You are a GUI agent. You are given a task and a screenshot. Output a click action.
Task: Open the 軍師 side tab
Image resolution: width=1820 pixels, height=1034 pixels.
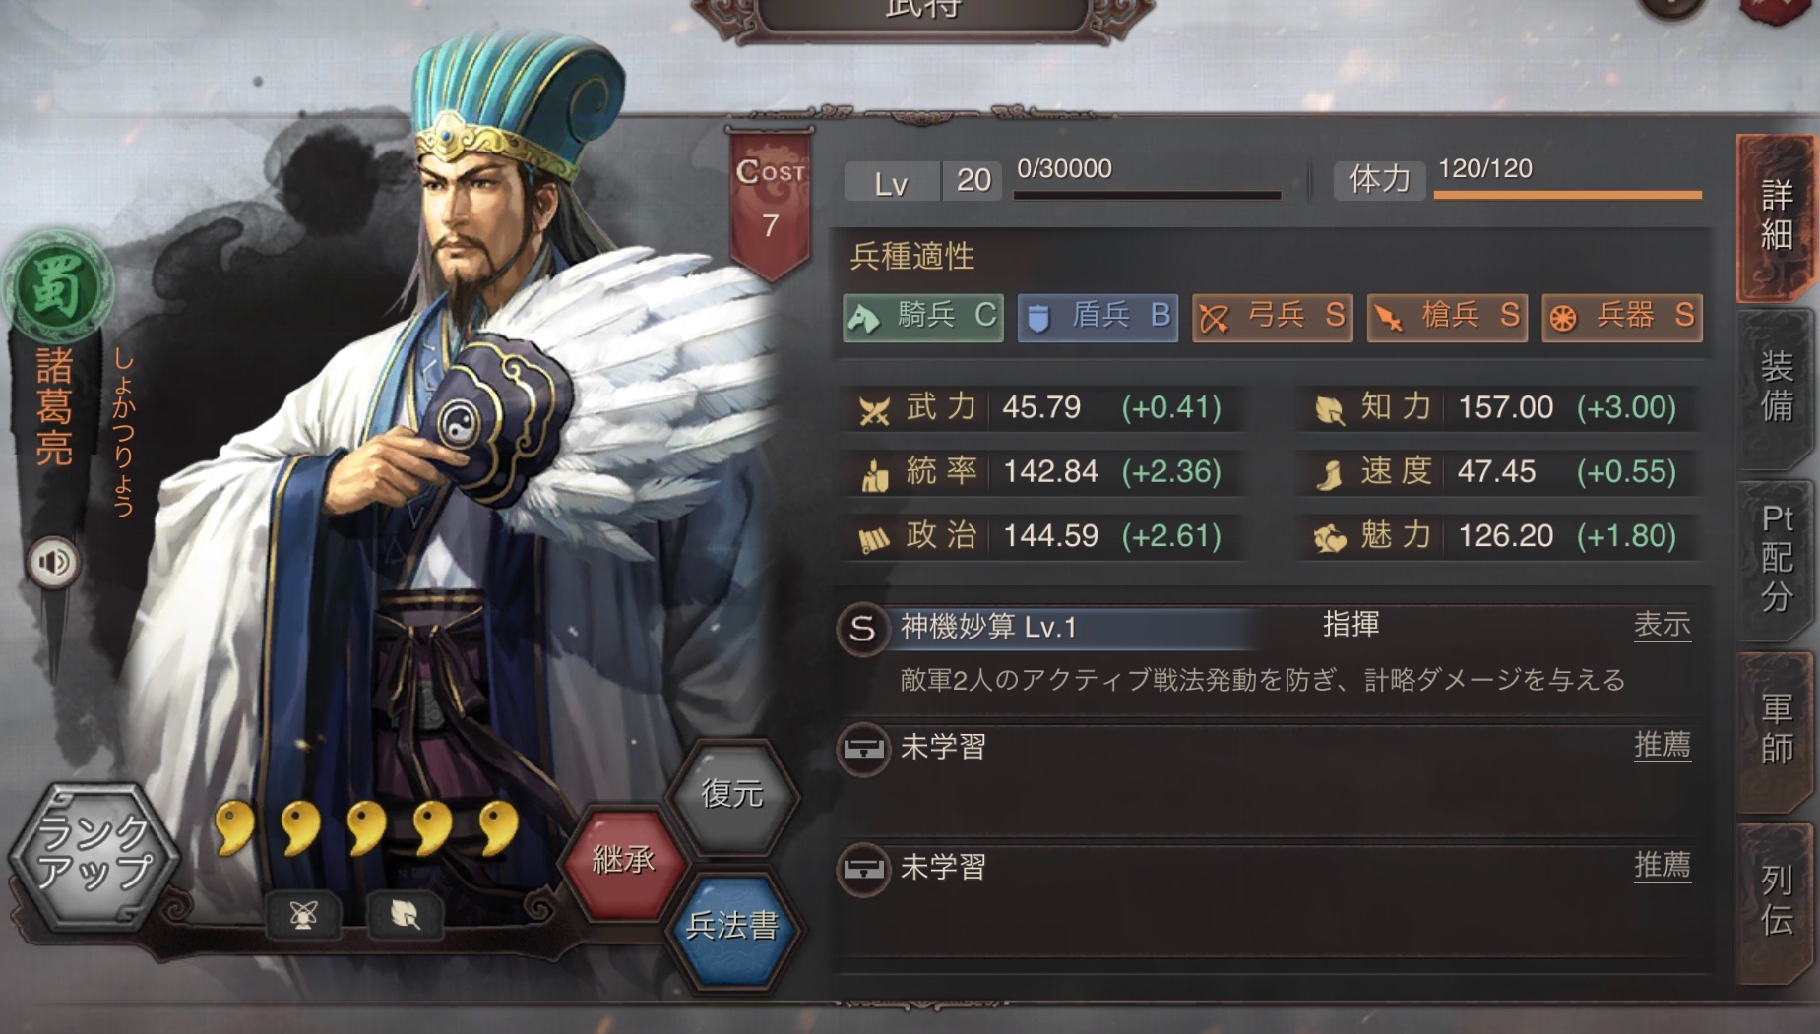tap(1776, 729)
